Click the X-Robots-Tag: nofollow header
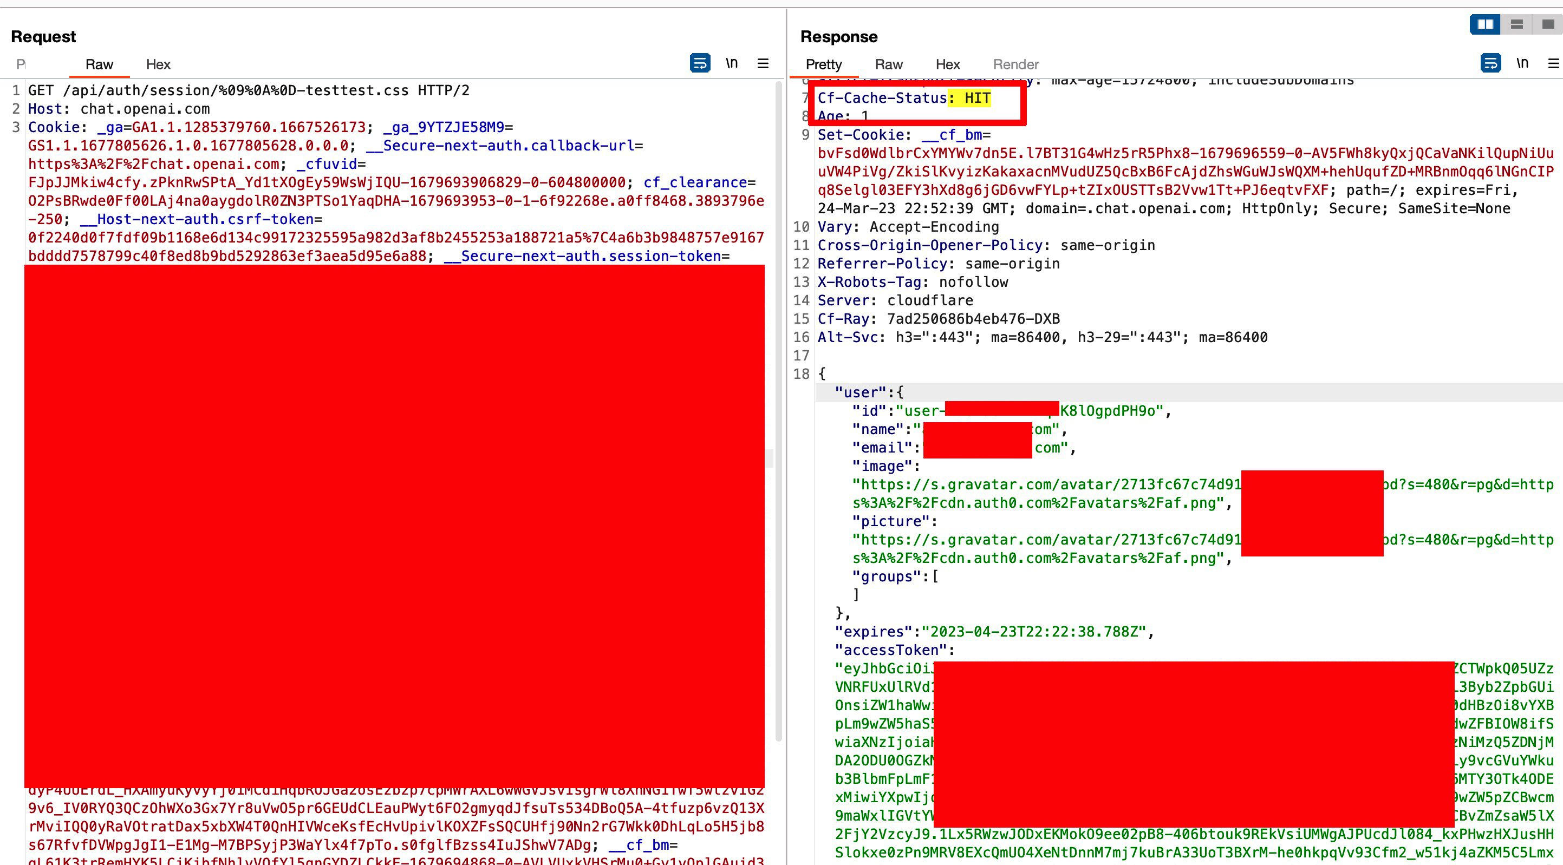The height and width of the screenshot is (865, 1563). [913, 282]
